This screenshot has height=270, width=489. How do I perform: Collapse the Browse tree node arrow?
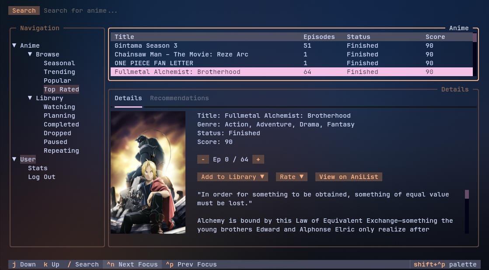(x=30, y=54)
